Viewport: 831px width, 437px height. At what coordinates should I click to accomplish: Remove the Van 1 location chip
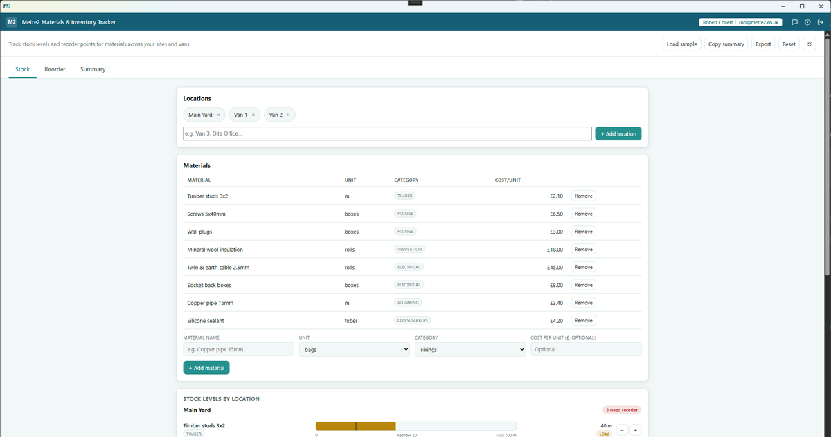click(x=253, y=115)
